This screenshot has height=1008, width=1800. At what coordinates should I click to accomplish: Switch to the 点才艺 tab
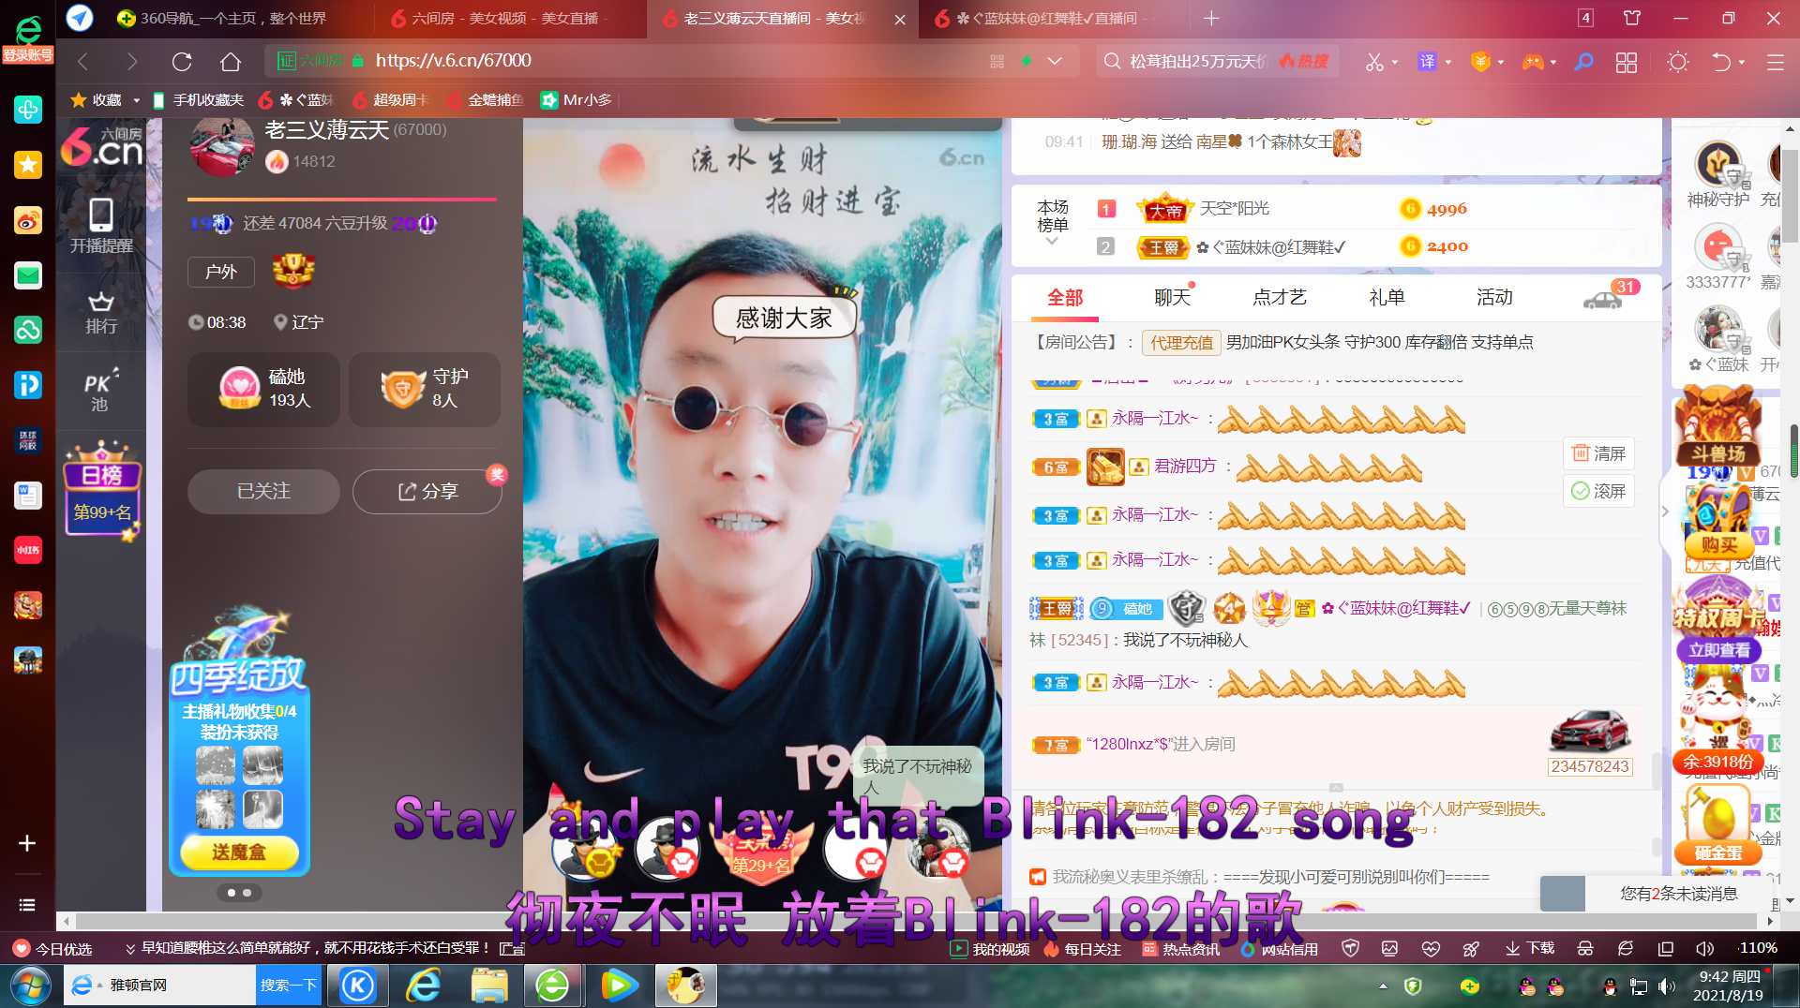coord(1279,298)
